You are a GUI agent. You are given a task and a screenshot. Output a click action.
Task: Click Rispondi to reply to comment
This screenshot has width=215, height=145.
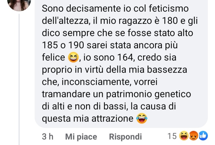point(125,137)
